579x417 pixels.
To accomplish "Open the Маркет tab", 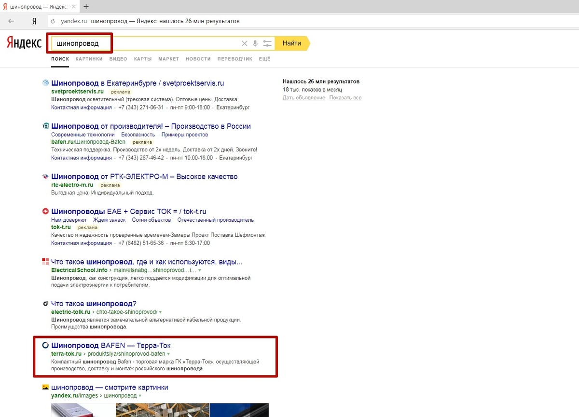I will [x=168, y=59].
